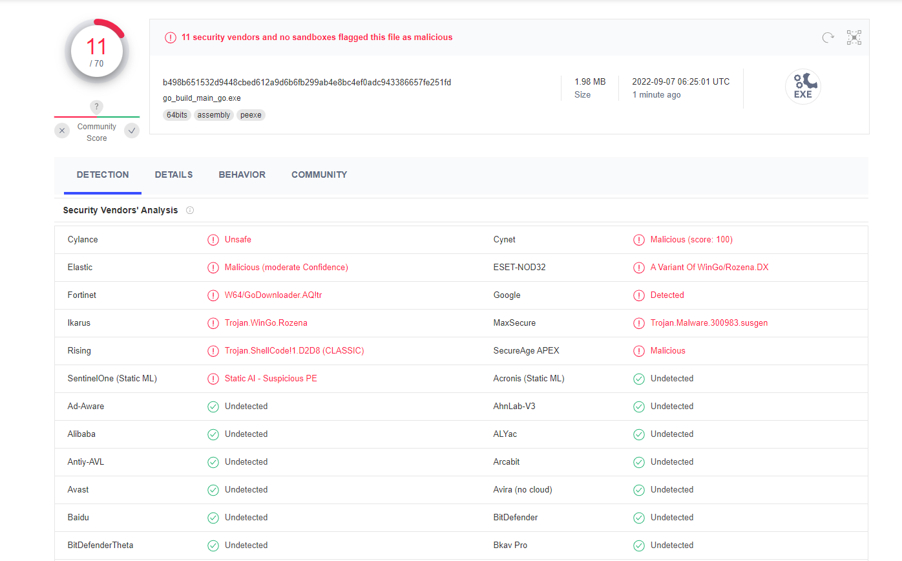Click the red alert icon in the malicious banner

(x=171, y=37)
